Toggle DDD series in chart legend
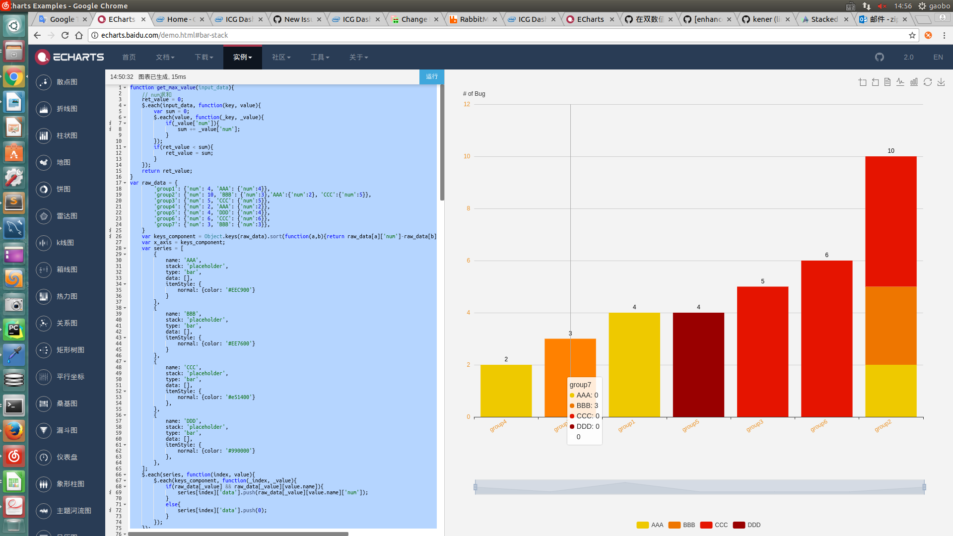This screenshot has width=953, height=536. [747, 525]
